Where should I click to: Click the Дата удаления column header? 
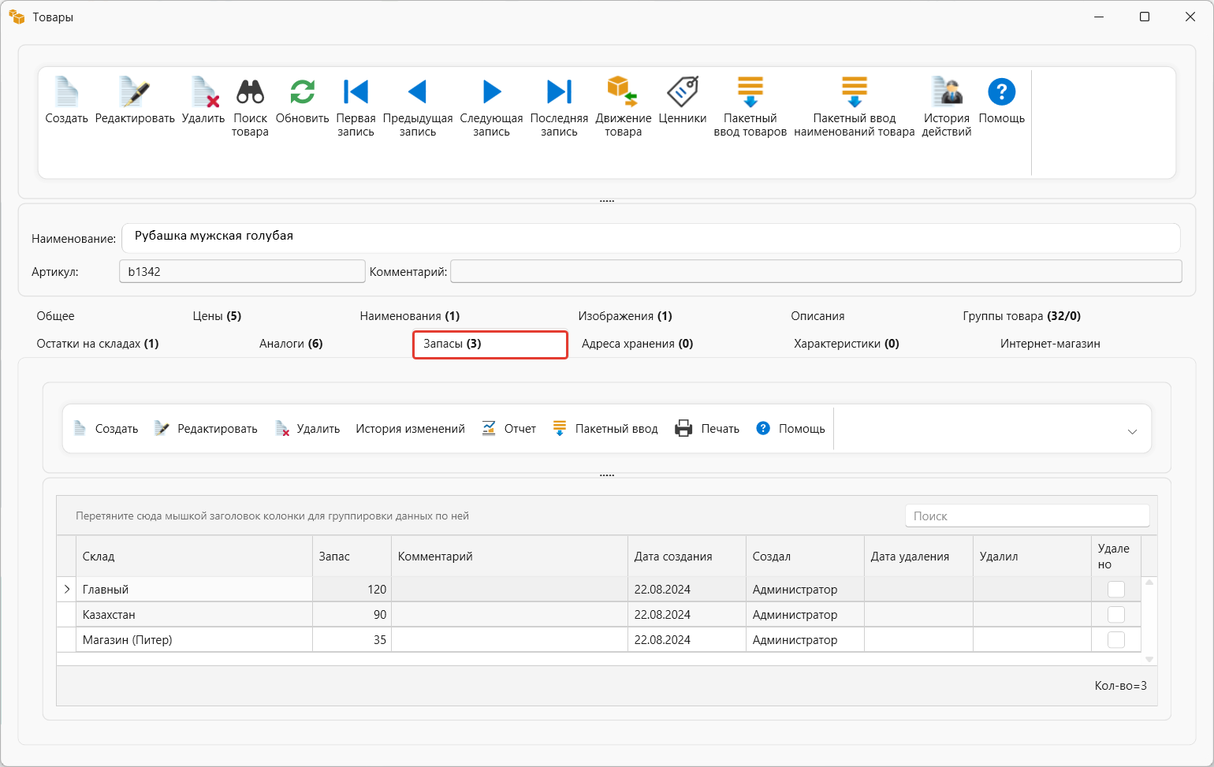pos(918,557)
